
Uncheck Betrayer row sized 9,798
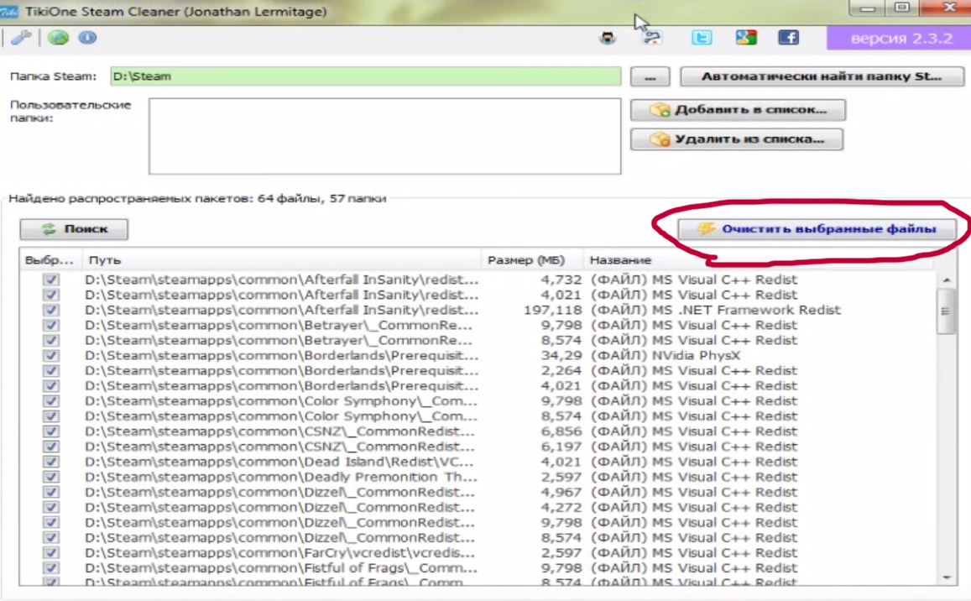(x=51, y=326)
